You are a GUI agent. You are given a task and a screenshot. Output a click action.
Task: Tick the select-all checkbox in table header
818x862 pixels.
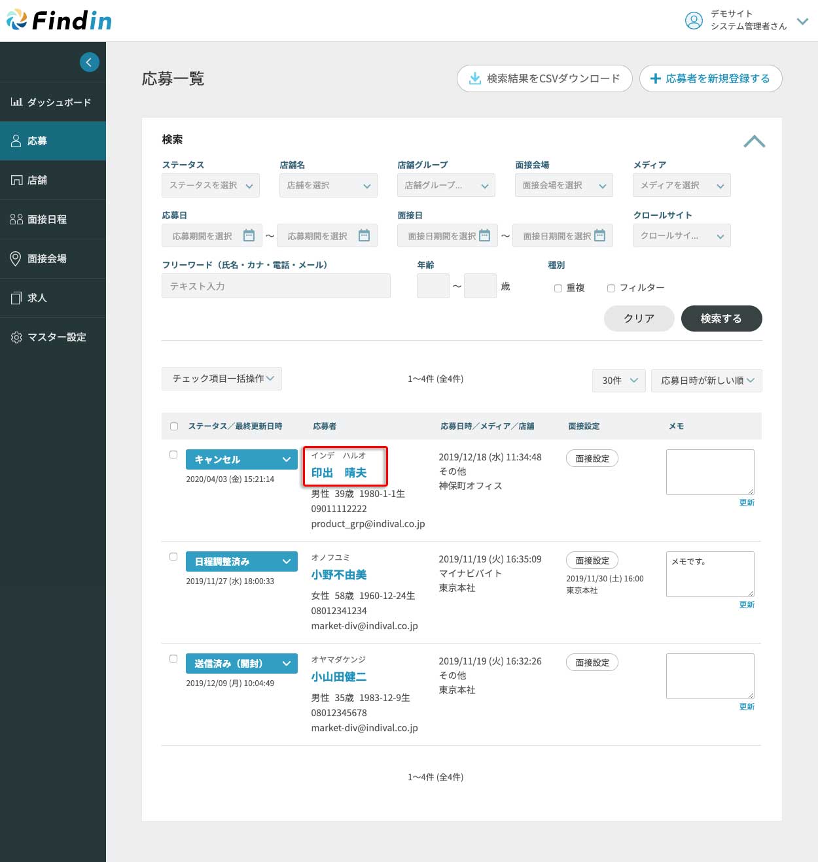[x=174, y=426]
